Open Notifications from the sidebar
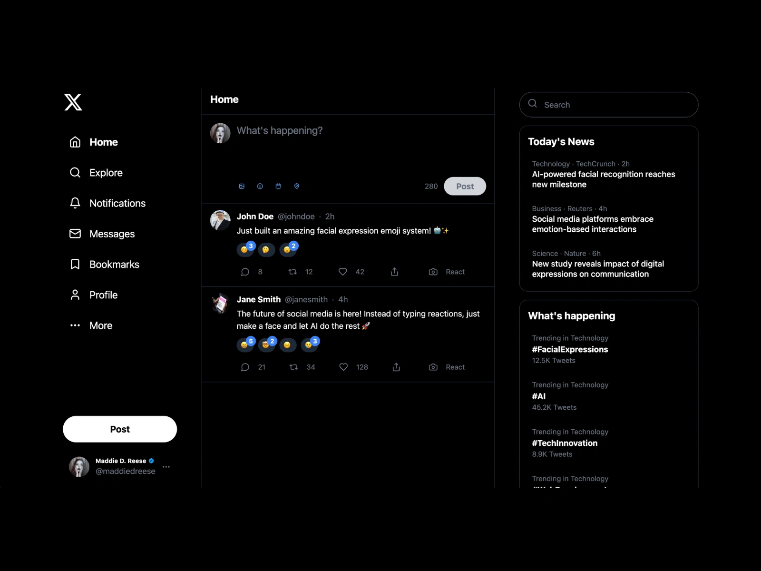The image size is (761, 571). (x=107, y=203)
